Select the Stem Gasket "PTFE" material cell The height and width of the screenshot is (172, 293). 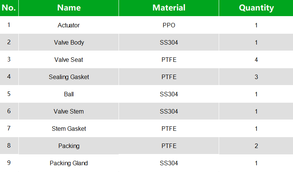tap(169, 129)
